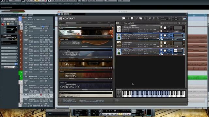Expand the Sleighbells instrument header arrow
The width and height of the screenshot is (209, 117).
[123, 43]
